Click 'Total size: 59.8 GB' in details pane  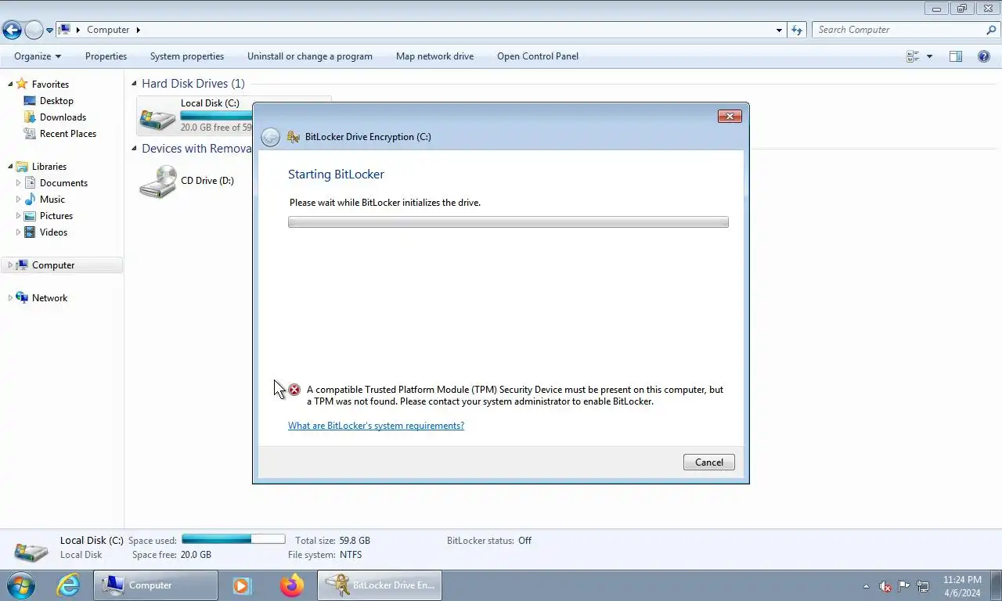click(333, 541)
